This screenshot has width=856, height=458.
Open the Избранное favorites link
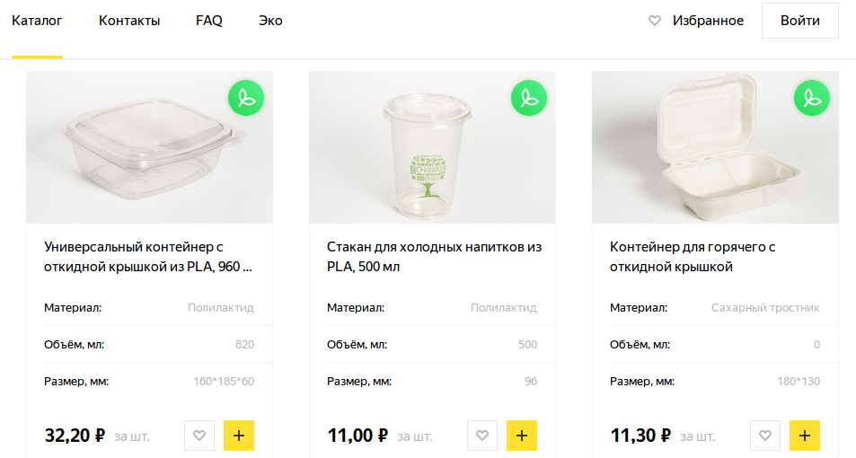[708, 21]
